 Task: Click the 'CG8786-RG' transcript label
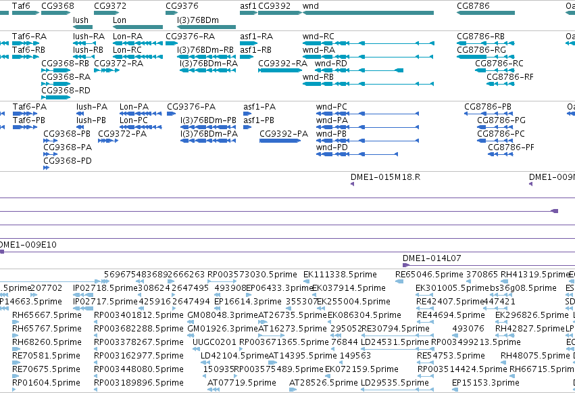click(x=481, y=50)
